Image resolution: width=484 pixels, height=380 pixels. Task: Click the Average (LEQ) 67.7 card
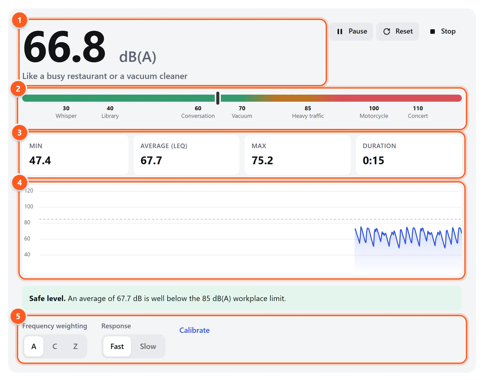point(187,155)
